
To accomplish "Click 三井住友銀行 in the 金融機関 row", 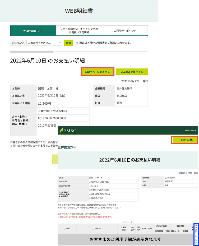I will pyautogui.click(x=124, y=89).
